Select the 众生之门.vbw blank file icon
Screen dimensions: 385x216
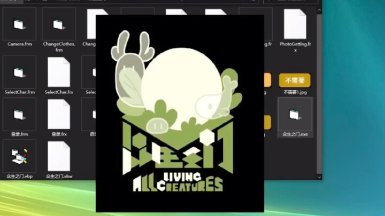point(59,156)
